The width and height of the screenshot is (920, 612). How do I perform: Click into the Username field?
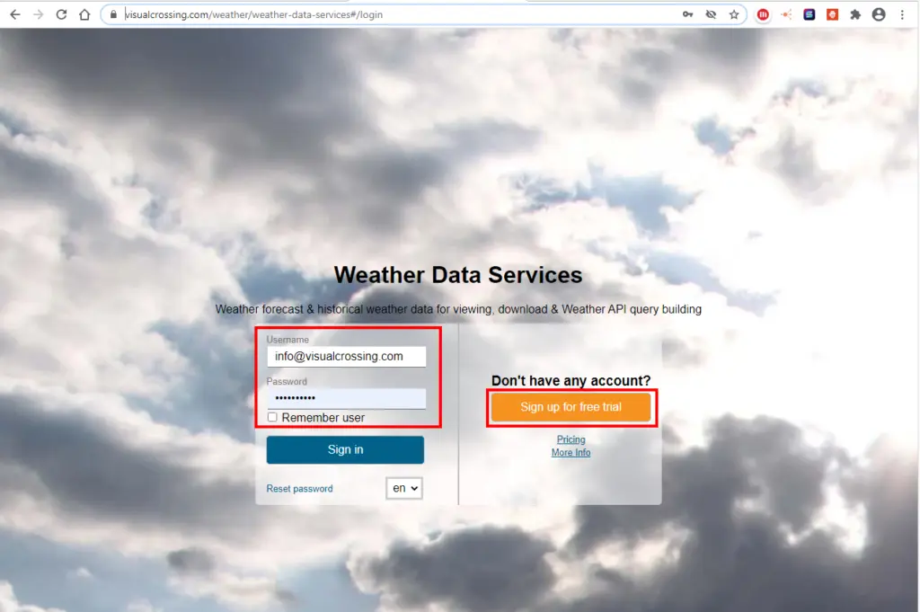[x=346, y=356]
